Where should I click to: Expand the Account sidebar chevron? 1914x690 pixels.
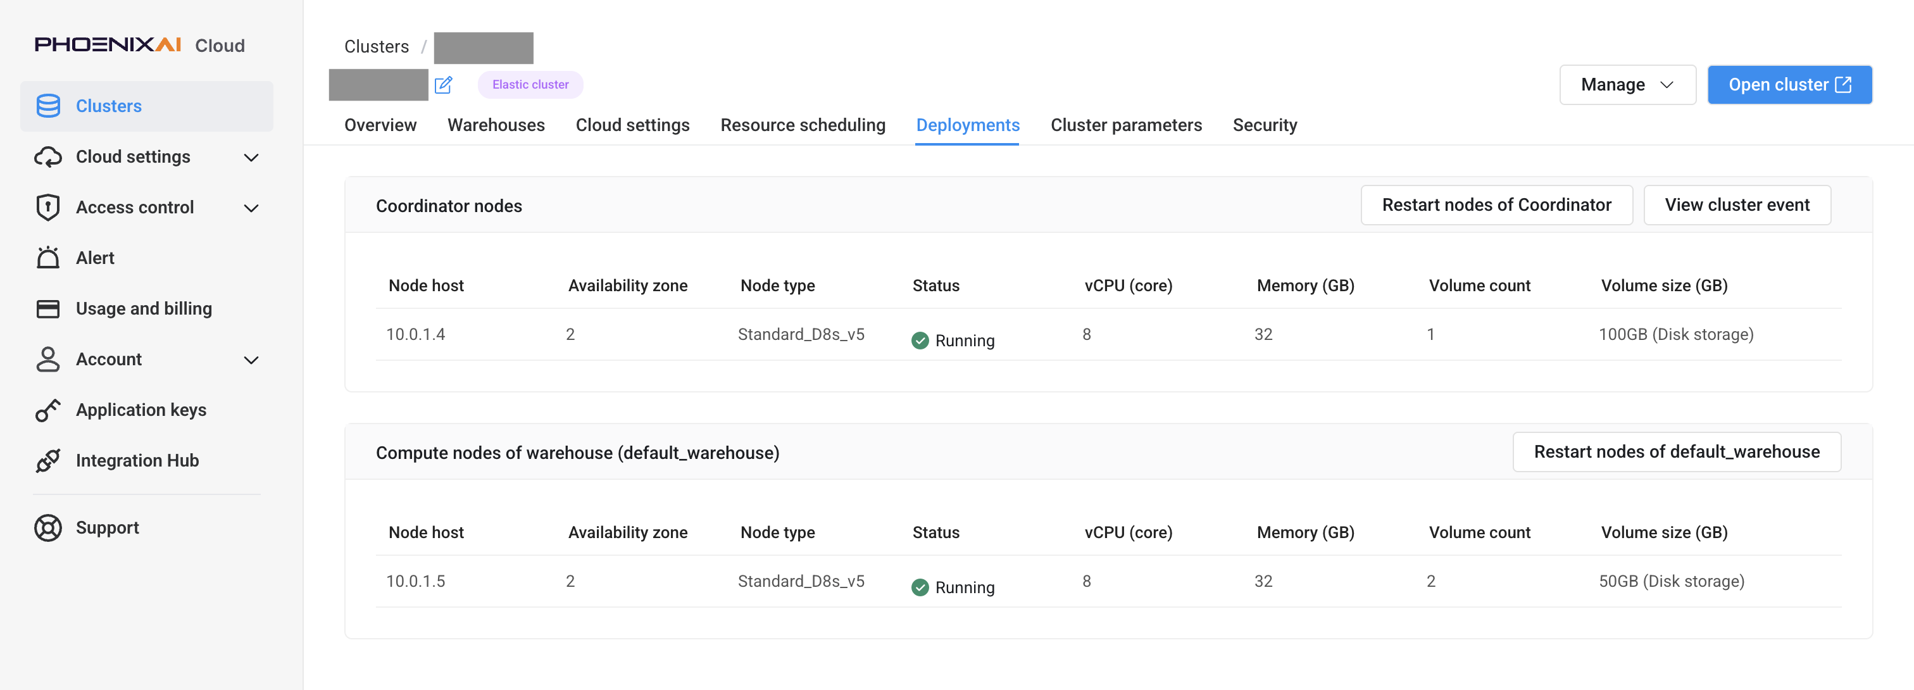251,360
